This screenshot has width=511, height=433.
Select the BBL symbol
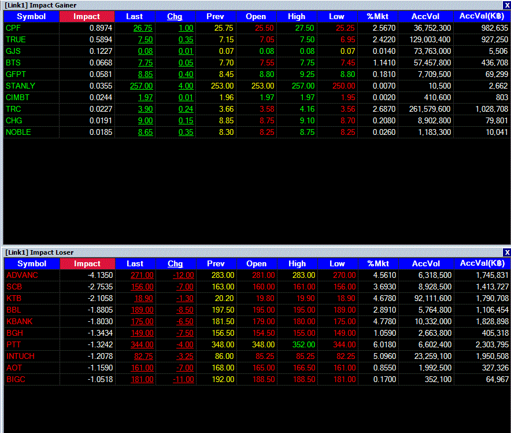[x=13, y=310]
